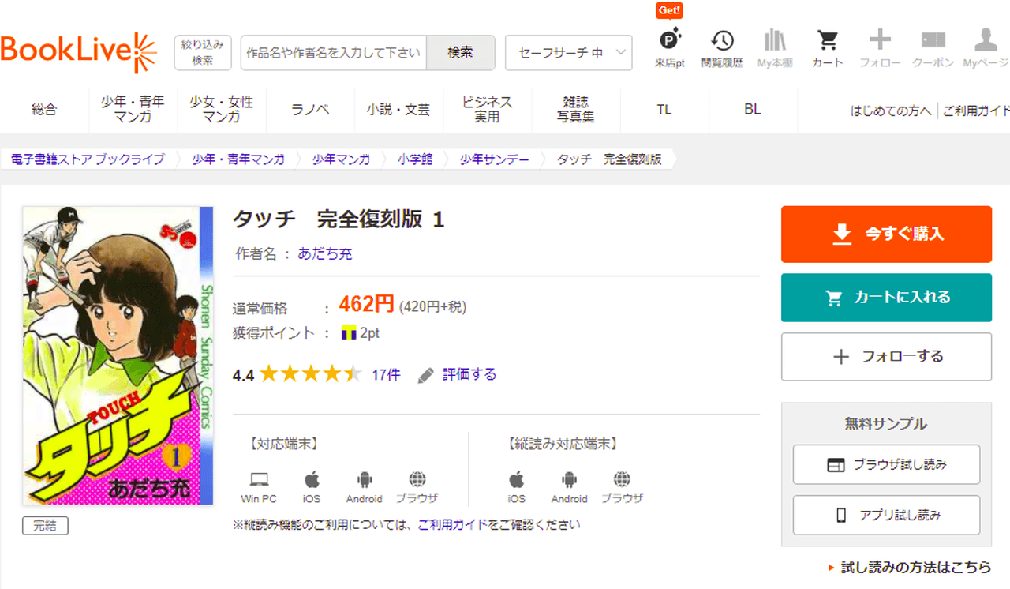Viewport: 1010px width, 589px height.
Task: Switch to the 小説・文芸 tab
Action: click(398, 110)
